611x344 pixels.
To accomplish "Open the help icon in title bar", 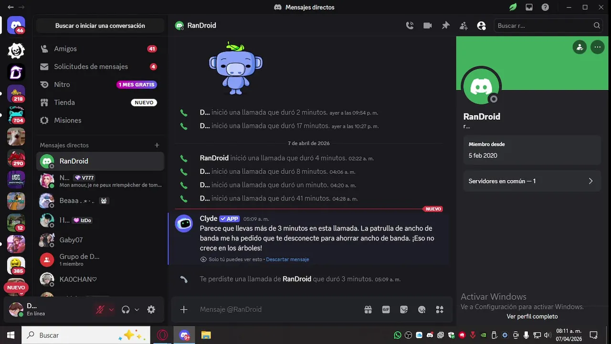I will tap(545, 7).
